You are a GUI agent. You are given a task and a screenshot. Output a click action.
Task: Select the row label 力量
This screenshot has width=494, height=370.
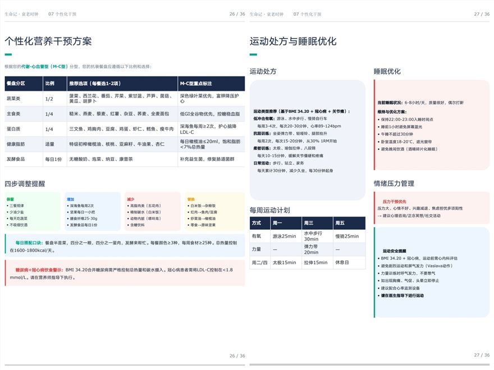(x=256, y=249)
